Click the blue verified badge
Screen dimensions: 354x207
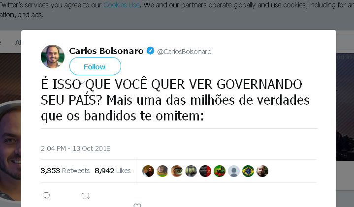[150, 51]
